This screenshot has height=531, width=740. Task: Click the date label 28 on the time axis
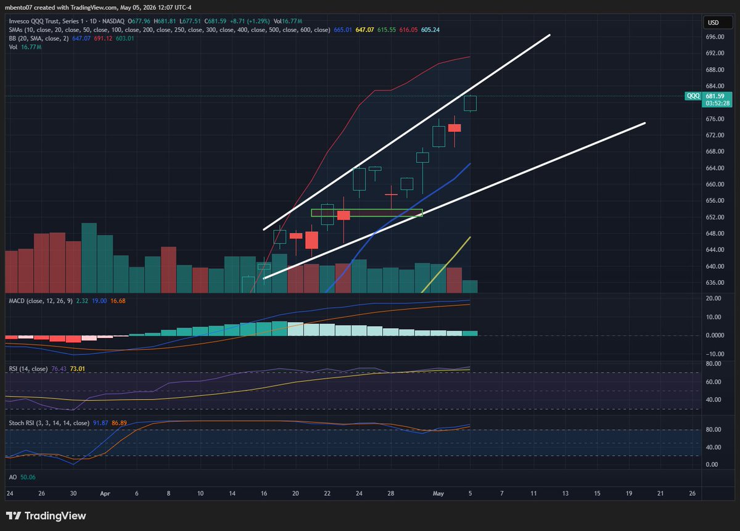tap(390, 494)
